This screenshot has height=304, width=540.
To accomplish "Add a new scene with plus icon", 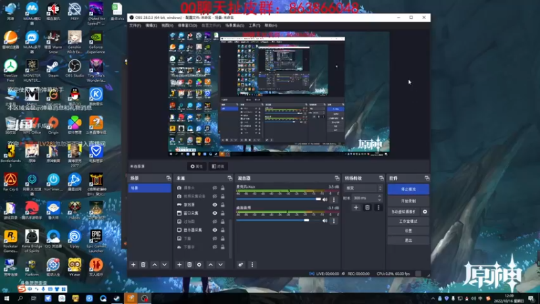I will pyautogui.click(x=133, y=265).
